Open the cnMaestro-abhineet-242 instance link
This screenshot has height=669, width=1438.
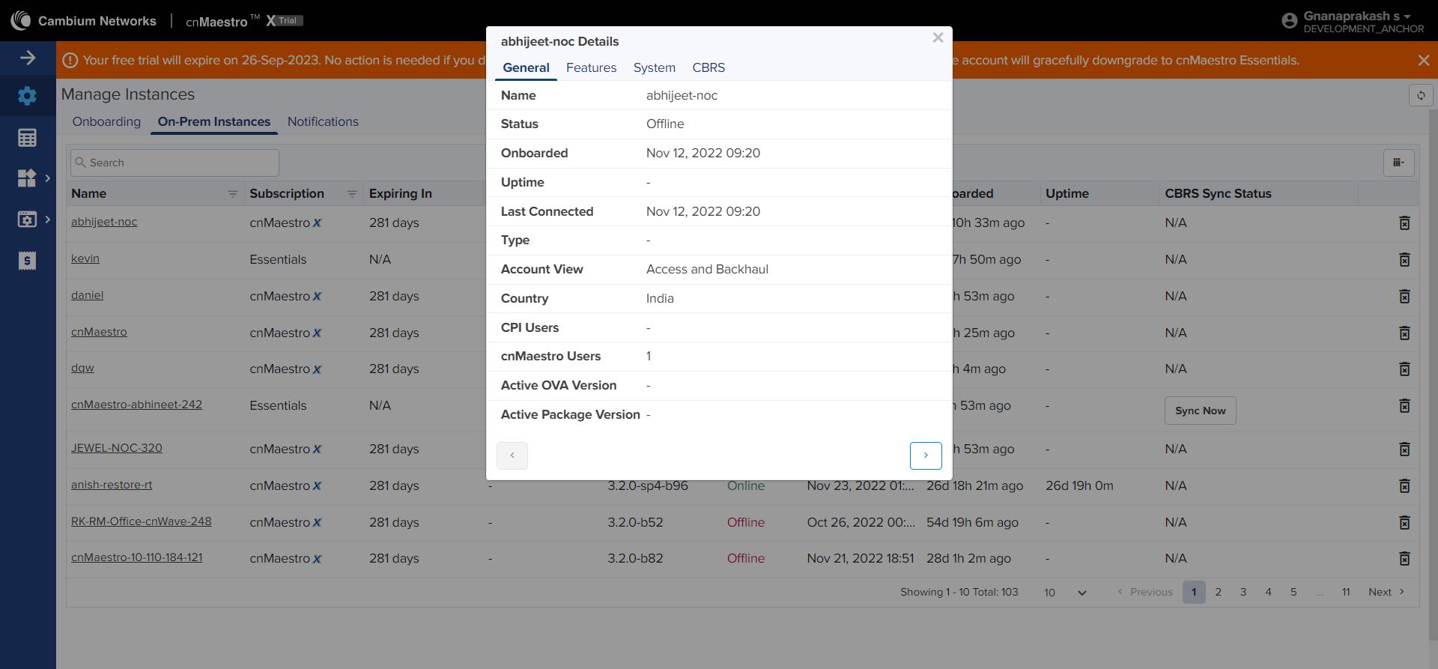[136, 405]
